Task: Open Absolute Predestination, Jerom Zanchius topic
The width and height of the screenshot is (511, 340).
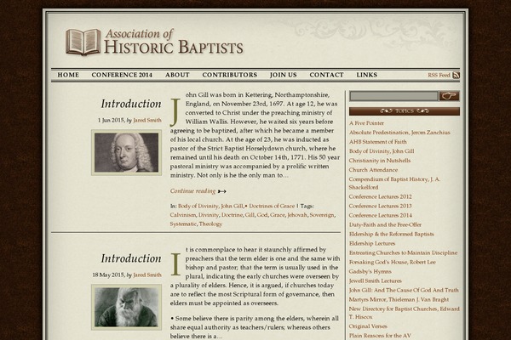Action: tap(399, 133)
